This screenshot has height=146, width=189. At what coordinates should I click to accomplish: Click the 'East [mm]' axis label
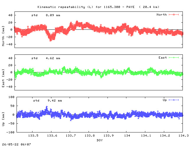click(3, 78)
